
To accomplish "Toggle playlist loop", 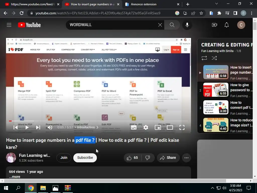I will click(204, 58).
